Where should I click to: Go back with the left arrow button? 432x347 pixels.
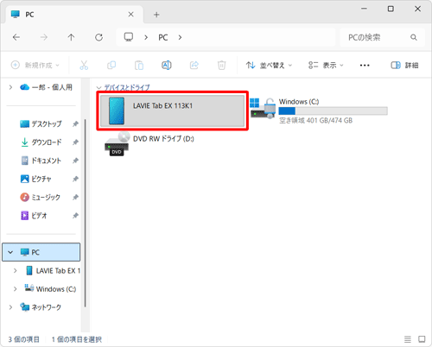pyautogui.click(x=16, y=37)
